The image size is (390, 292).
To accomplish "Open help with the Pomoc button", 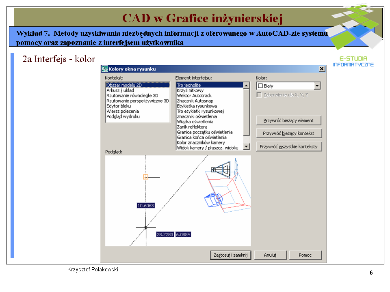I will point(305,255).
